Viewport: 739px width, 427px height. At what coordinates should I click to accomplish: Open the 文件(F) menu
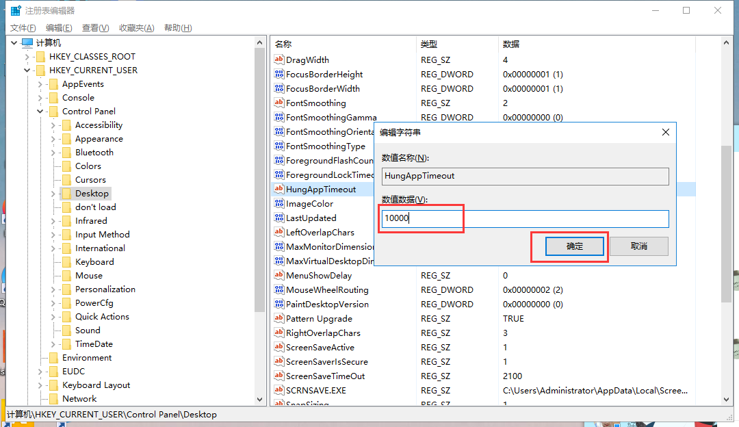tap(23, 28)
